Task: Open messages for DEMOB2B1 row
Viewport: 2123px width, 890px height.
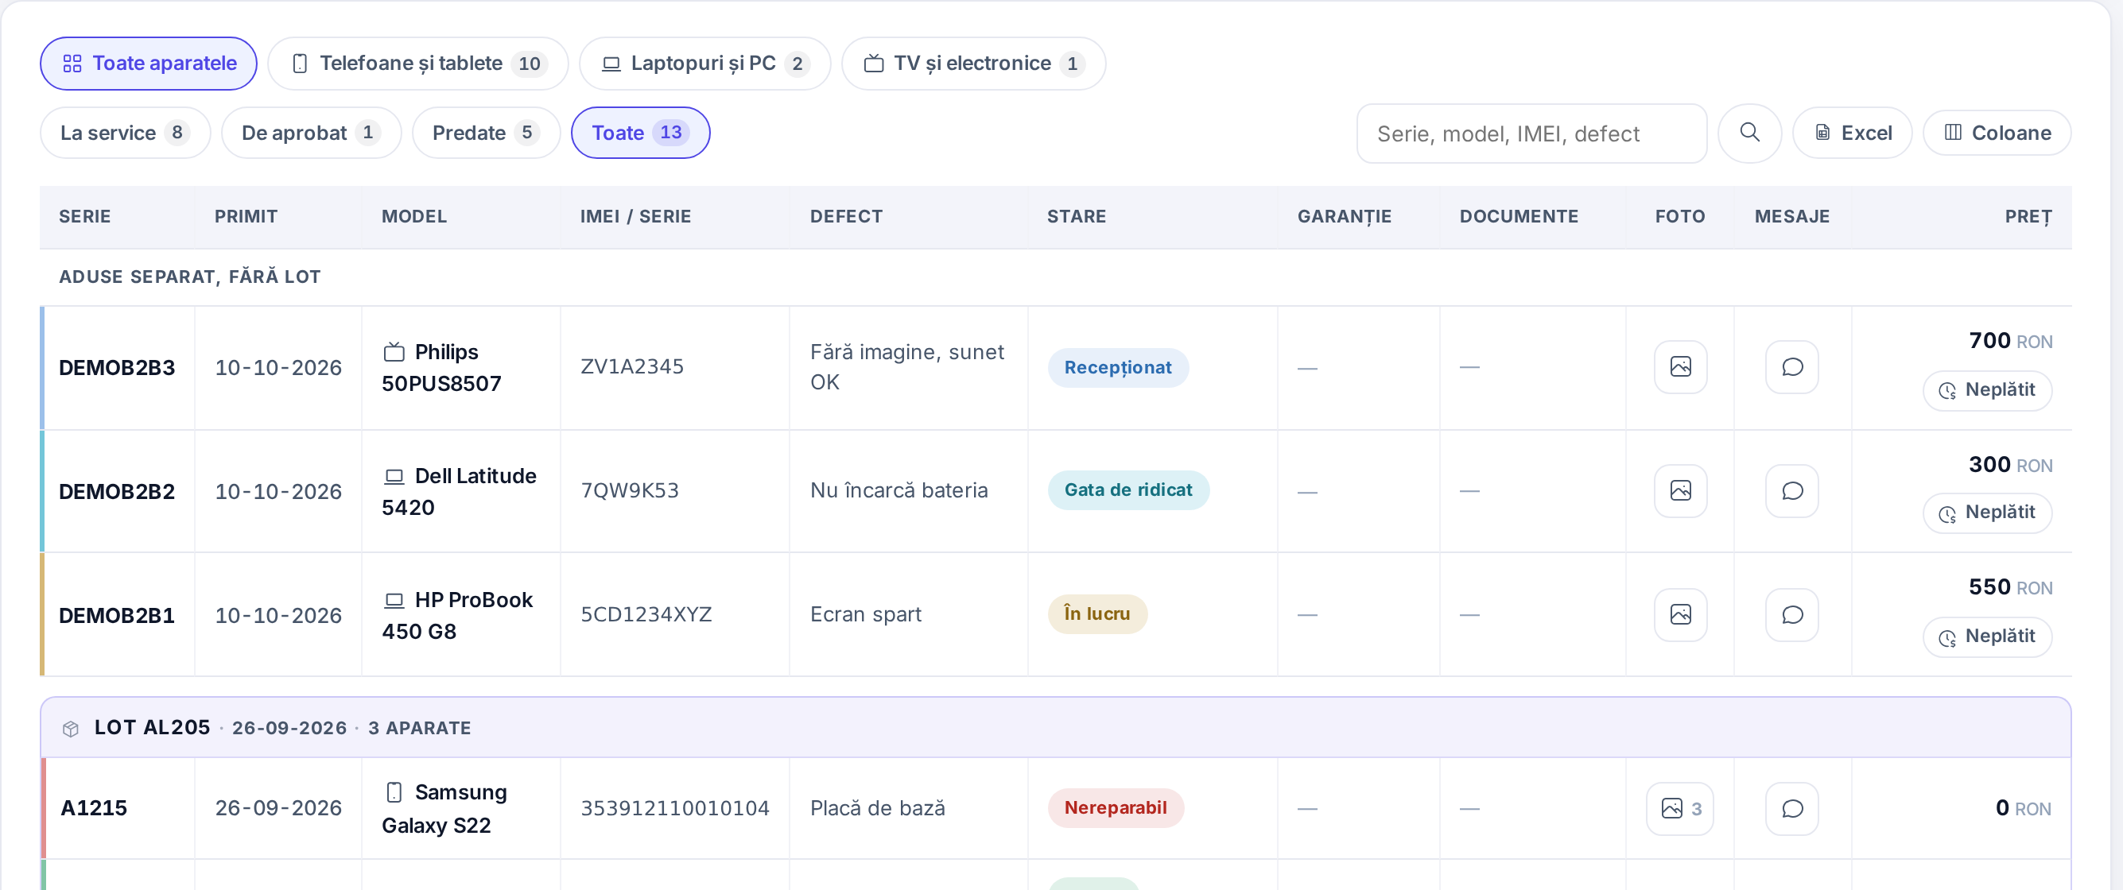Action: pyautogui.click(x=1791, y=614)
